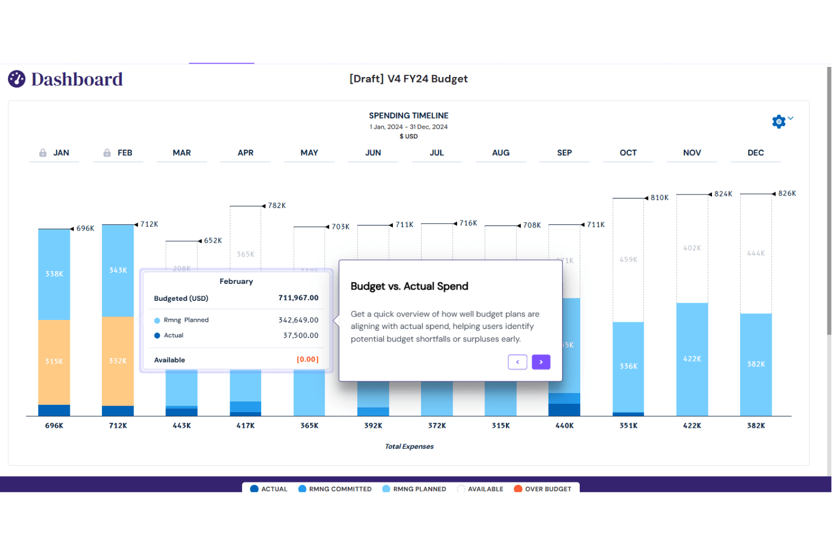
Task: Select the APR month tab
Action: [245, 153]
